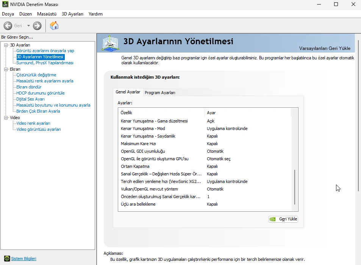Click the Açık value for Gama düzeltmesi
The height and width of the screenshot is (265, 361).
tap(211, 121)
